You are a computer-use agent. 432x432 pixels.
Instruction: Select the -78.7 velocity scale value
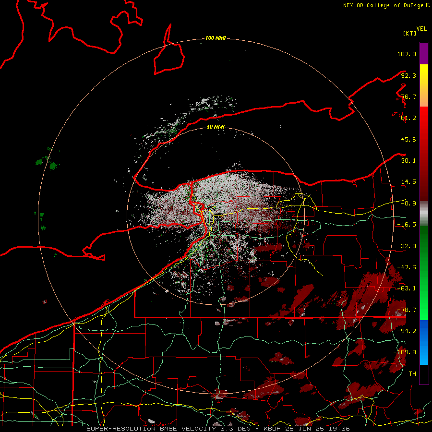(x=407, y=310)
